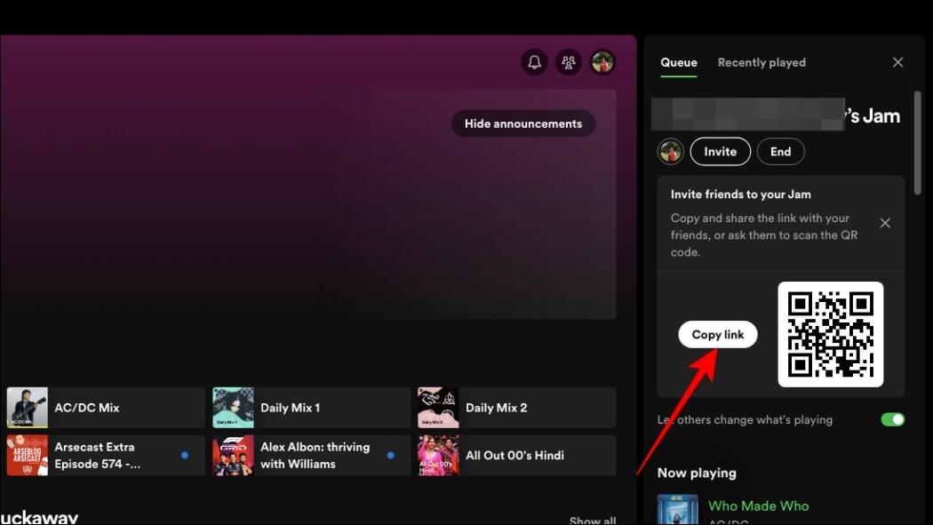Open Who Made Who by AC/DC
933x525 pixels.
click(x=758, y=505)
